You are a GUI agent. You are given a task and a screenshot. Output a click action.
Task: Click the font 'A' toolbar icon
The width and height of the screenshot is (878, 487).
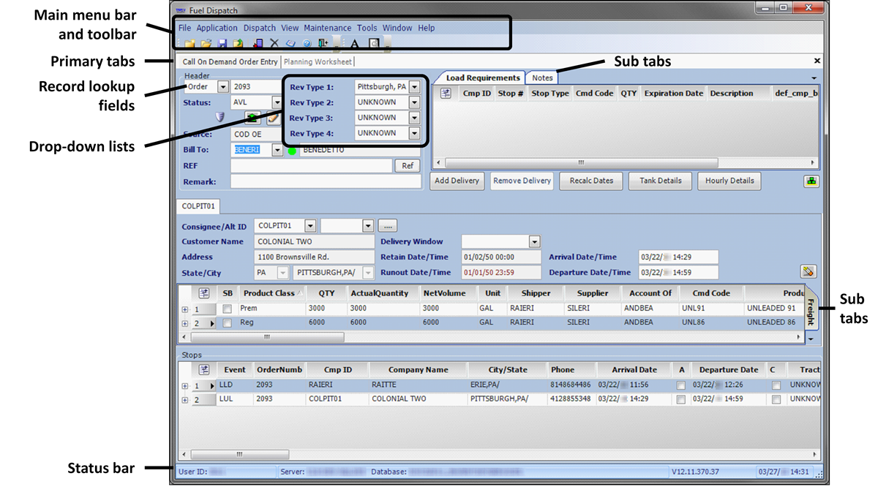click(355, 44)
